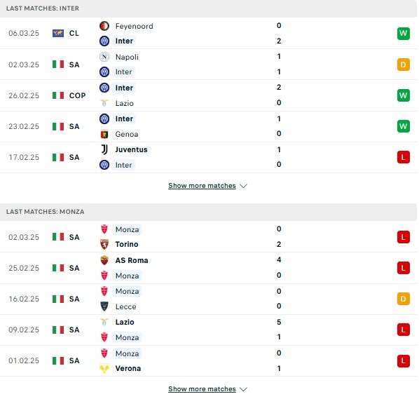
Task: Click the Champions League flag icon
Action: click(x=58, y=33)
